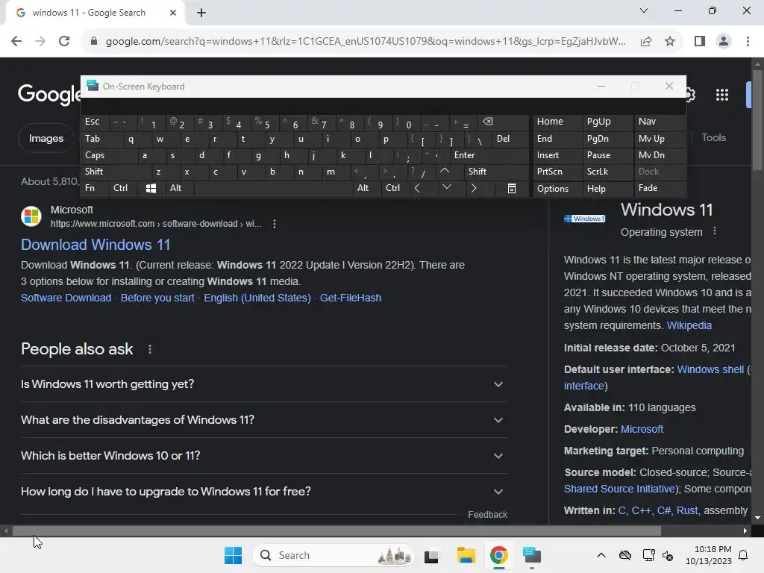Open Windows 11 knowledge panel more options
Screen dimensions: 764x573
(714, 231)
